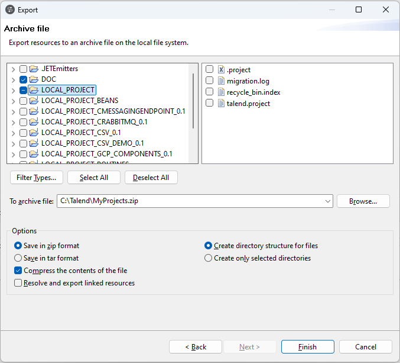This screenshot has width=400, height=363.
Task: Click the talend.project file icon
Action: pos(222,104)
